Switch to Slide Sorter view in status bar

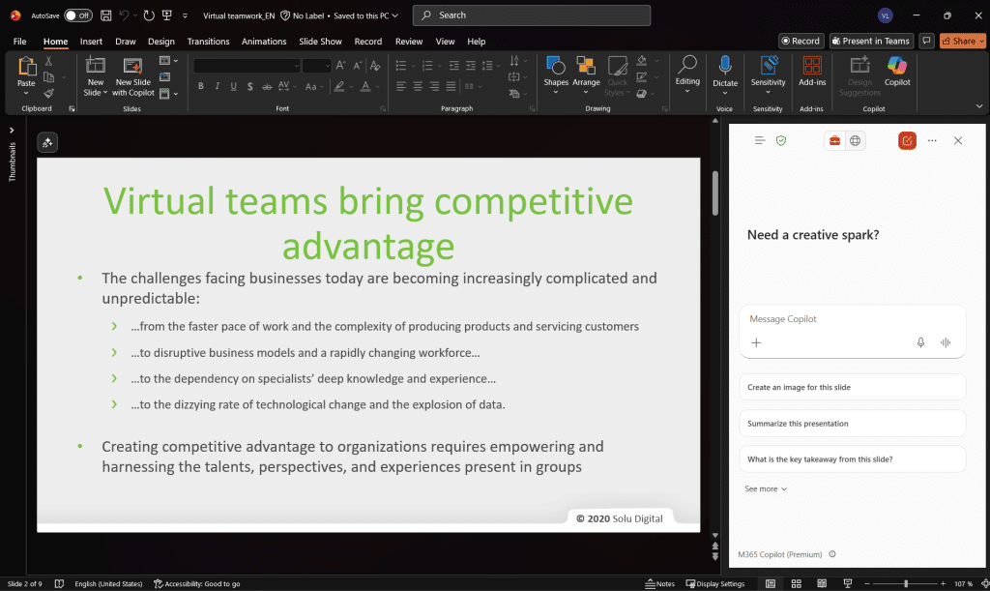795,583
